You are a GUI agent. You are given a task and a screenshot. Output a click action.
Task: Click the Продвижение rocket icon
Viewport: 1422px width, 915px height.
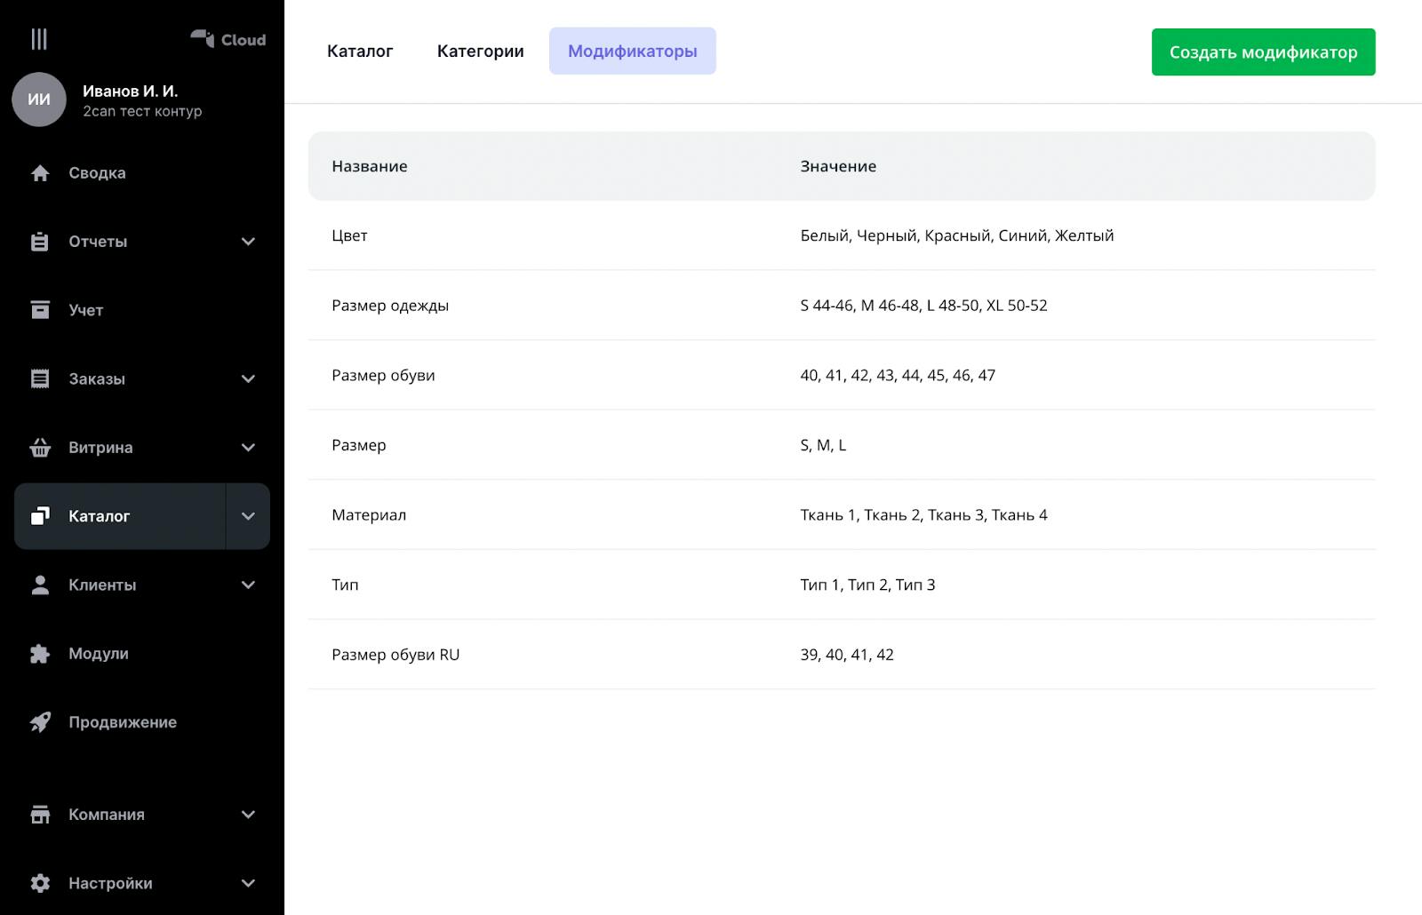40,722
